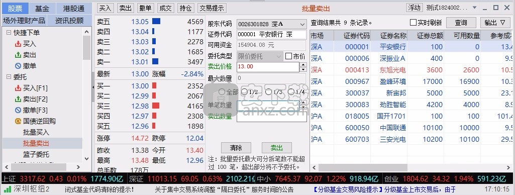The height and width of the screenshot is (195, 515).
Task: Click 涨停 price 14.72
Action: [140, 138]
